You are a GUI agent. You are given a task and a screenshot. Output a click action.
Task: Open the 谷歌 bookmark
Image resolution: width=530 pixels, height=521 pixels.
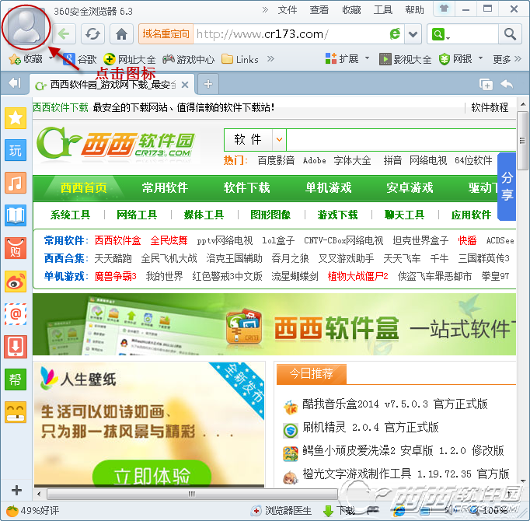point(81,60)
